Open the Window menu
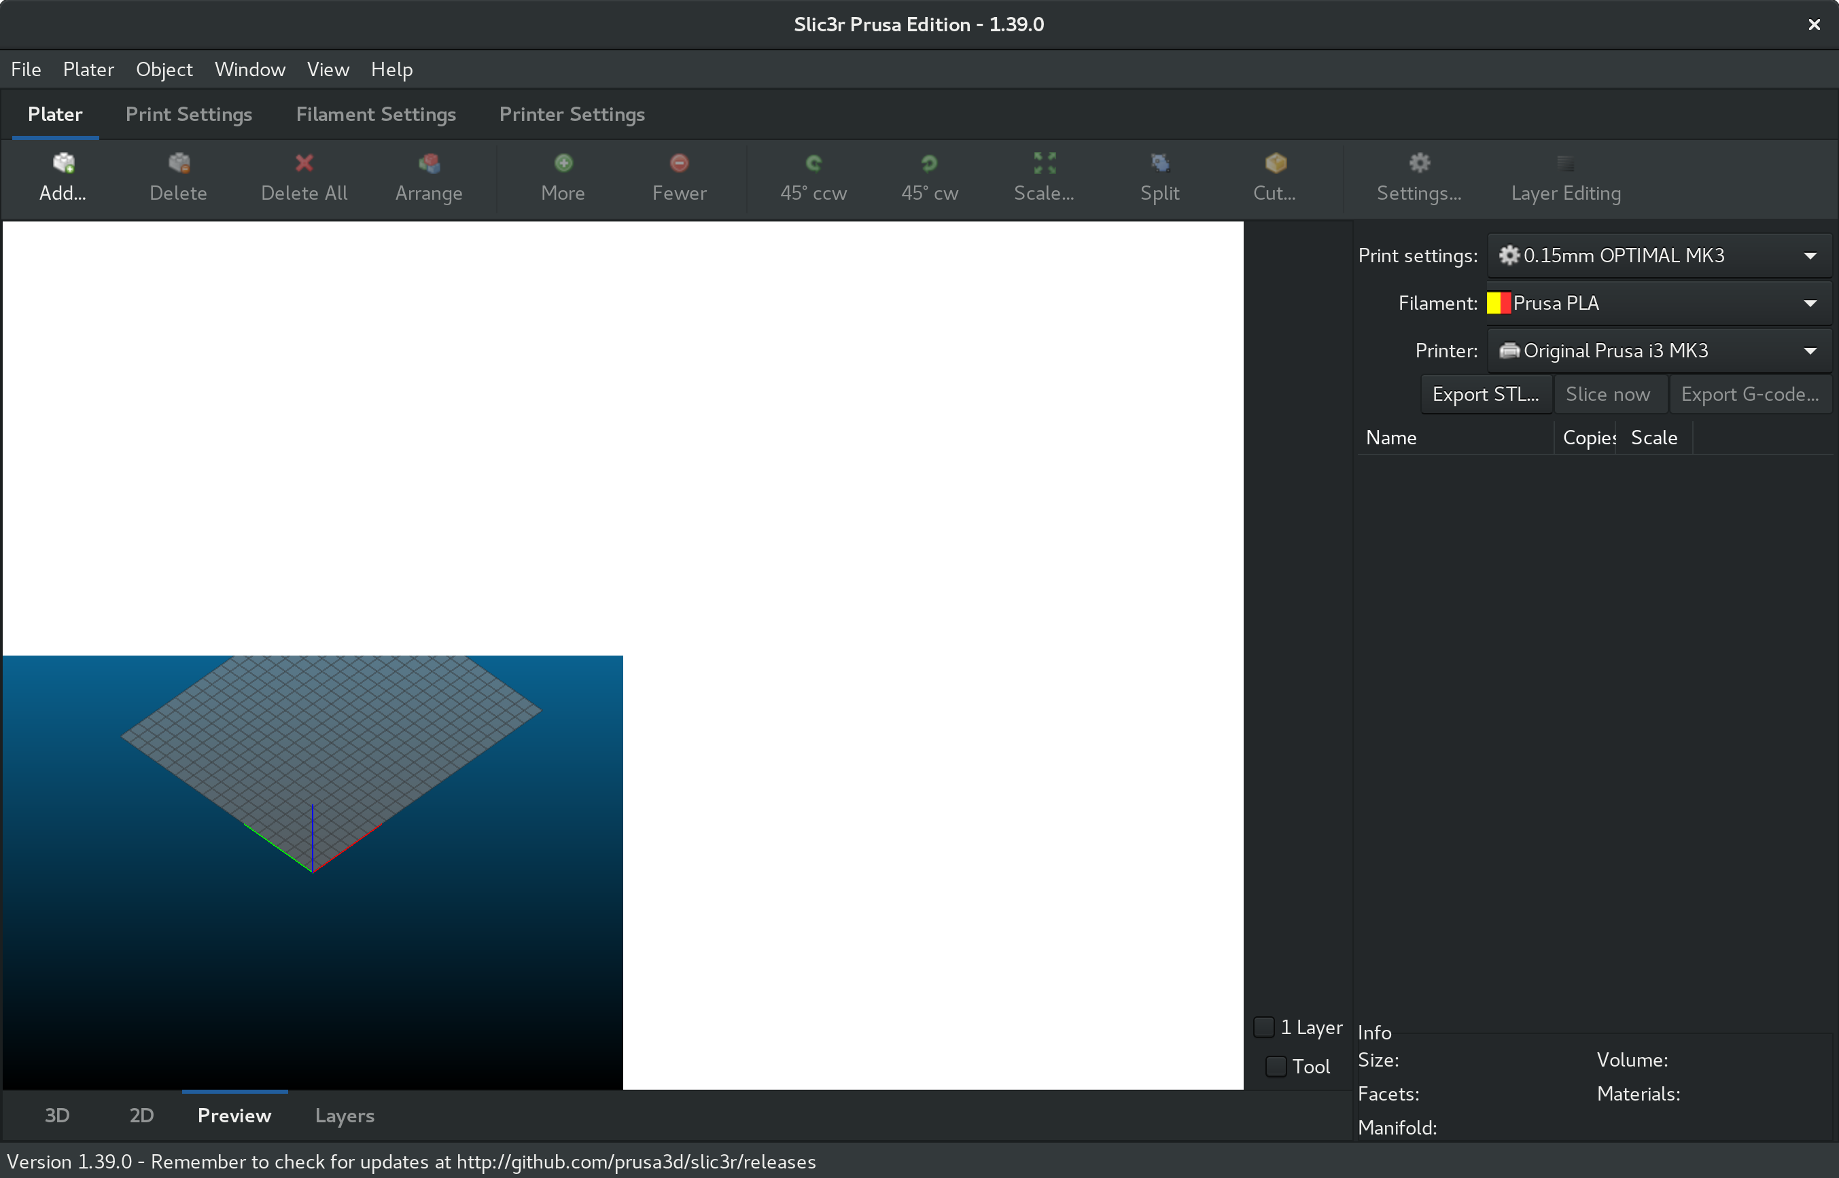The height and width of the screenshot is (1178, 1839). coord(249,69)
